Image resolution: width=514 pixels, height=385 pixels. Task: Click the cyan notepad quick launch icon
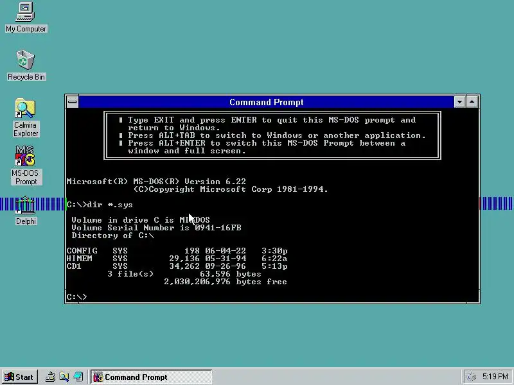[78, 377]
